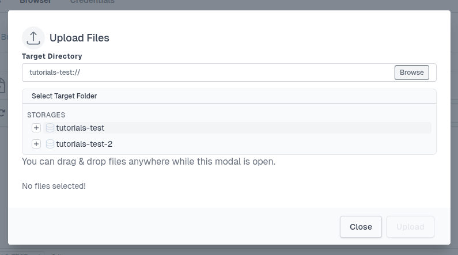Click the STORAGES section heading
This screenshot has height=255, width=458.
pos(46,115)
